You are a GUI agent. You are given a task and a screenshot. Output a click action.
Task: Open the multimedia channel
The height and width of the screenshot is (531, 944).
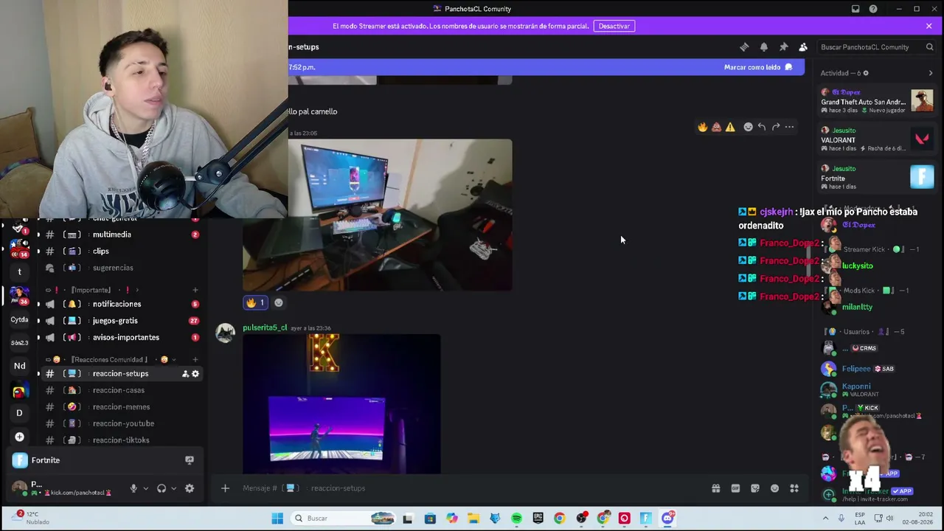[x=112, y=235]
